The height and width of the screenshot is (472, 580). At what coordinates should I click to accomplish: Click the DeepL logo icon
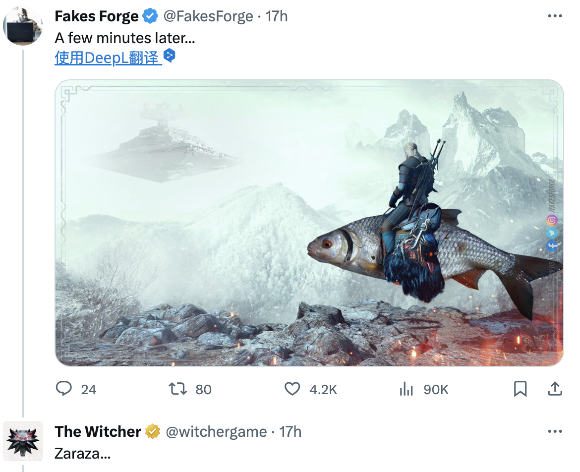(x=169, y=56)
